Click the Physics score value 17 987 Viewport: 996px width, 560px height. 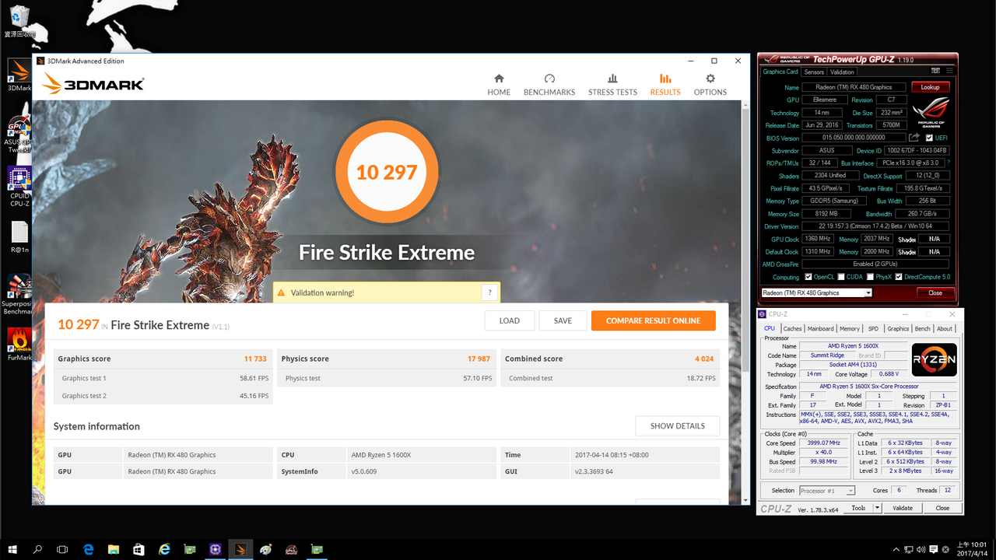(x=479, y=359)
